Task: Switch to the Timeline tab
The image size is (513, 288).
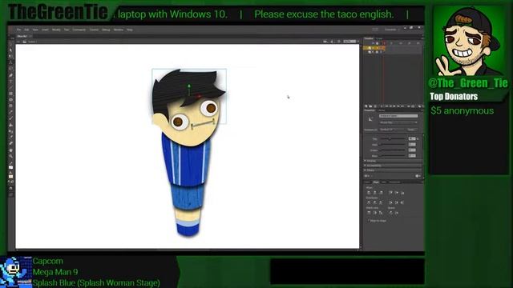Action: click(x=369, y=38)
